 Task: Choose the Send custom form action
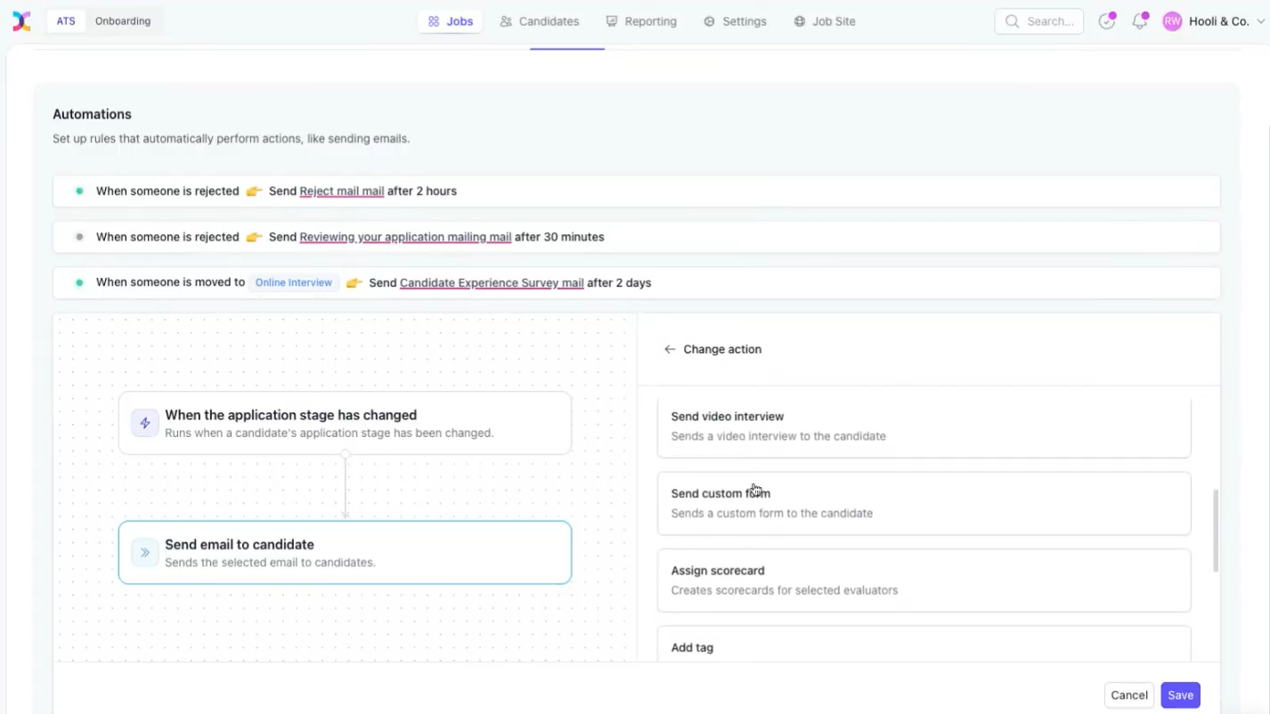click(x=924, y=503)
